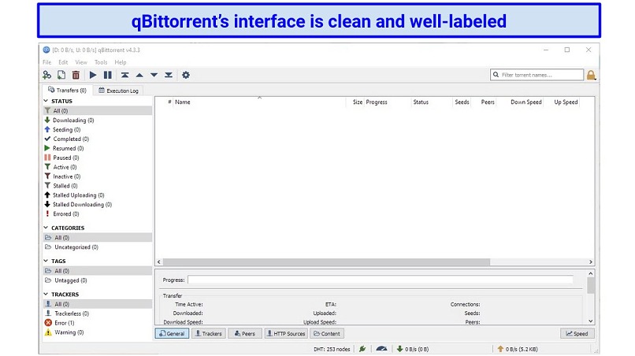Click the Add torrent link icon

point(47,75)
